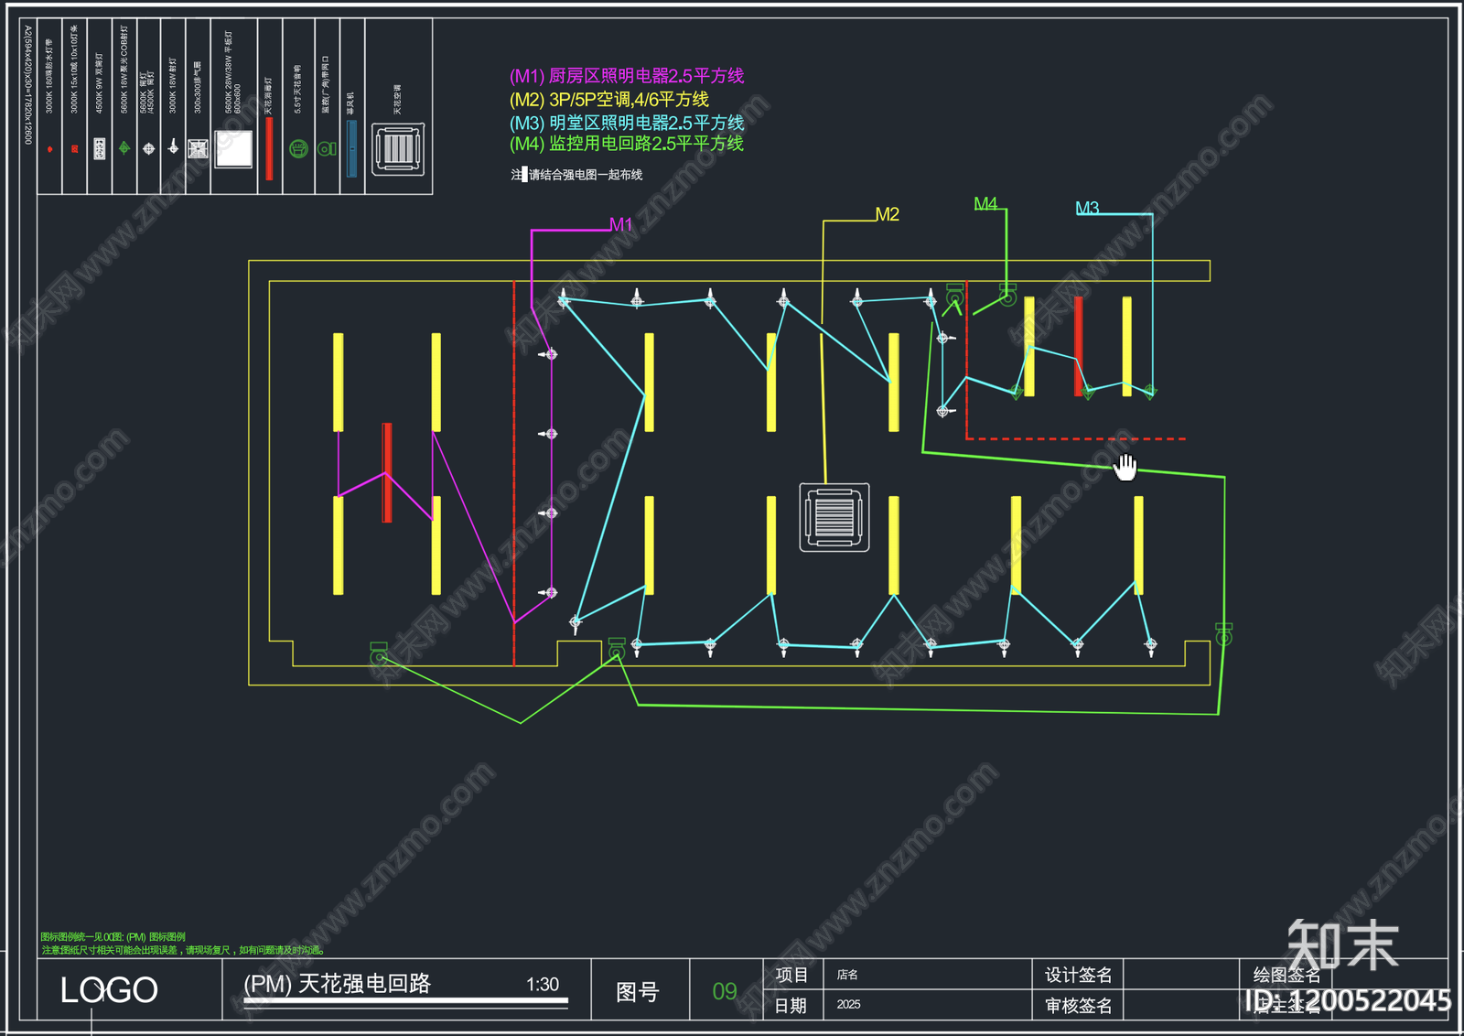Select the '(M4) 监控用电回路2.5平平方线' note

tap(627, 144)
